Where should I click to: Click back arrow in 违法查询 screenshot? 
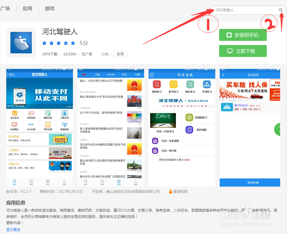click(223, 75)
